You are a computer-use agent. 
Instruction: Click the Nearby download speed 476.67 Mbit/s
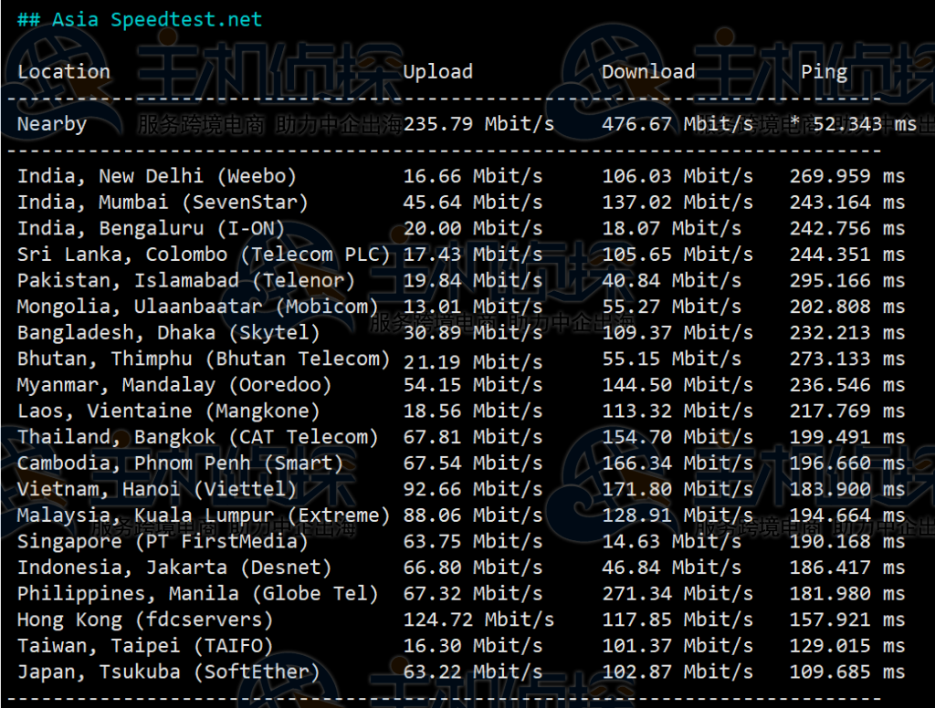coord(678,124)
